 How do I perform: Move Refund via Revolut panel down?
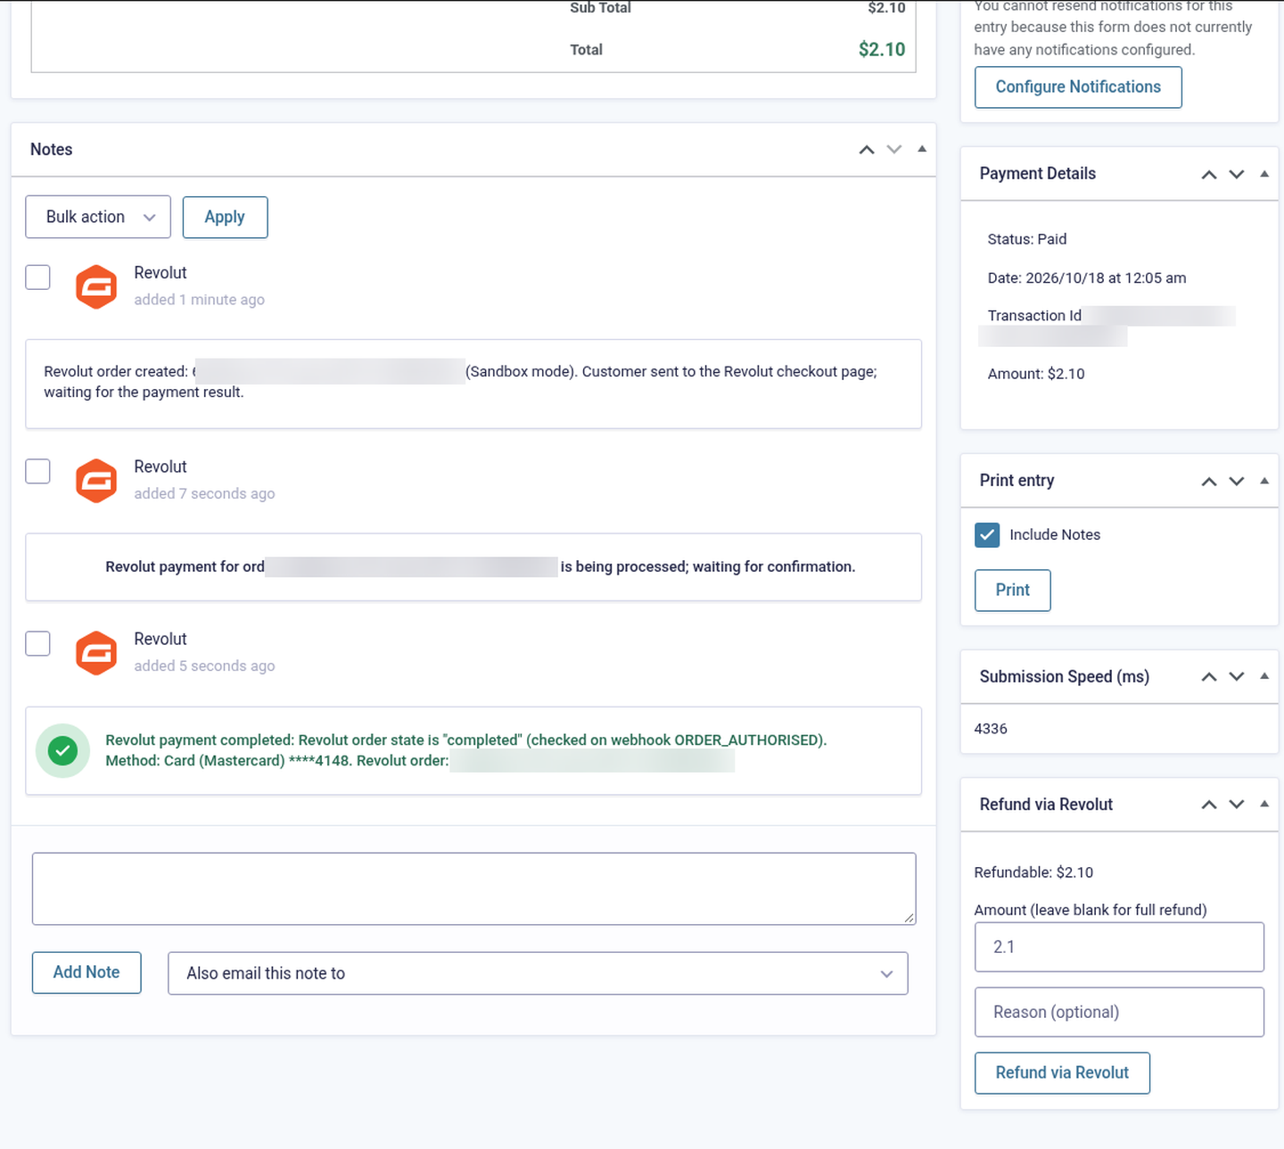pos(1237,804)
